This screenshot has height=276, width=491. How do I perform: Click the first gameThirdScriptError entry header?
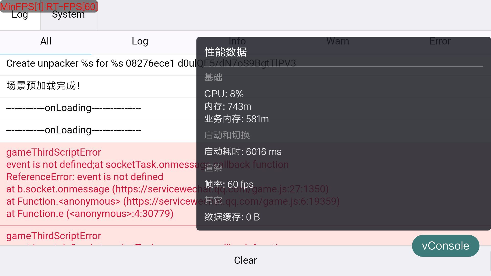[54, 153]
